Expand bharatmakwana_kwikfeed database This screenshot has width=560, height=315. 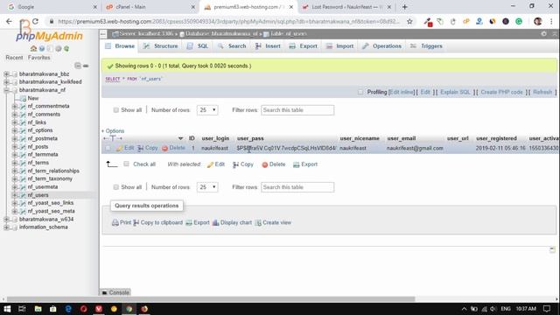(x=6, y=81)
